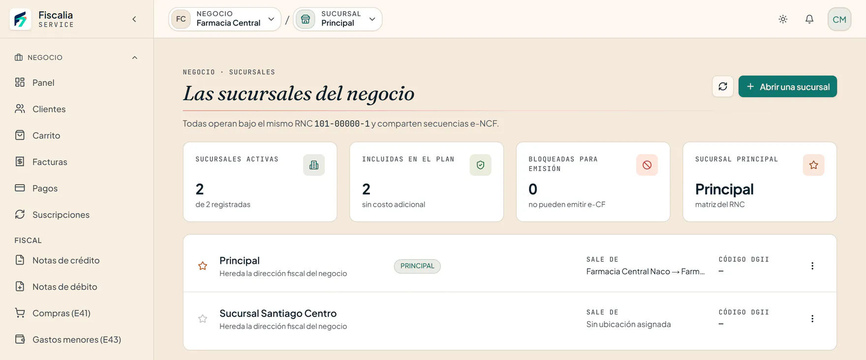Viewport: 866px width, 360px height.
Task: Click 'Sin ubicación asignada' text
Action: pos(628,324)
